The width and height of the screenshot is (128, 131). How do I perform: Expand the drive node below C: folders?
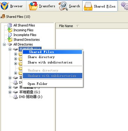(10, 78)
